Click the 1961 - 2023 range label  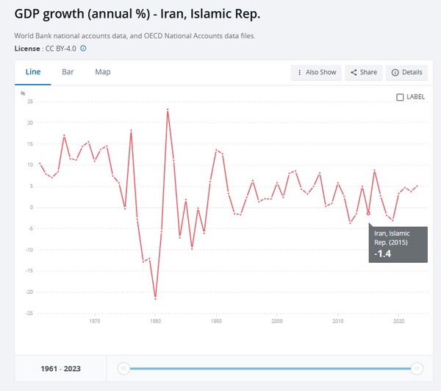tap(60, 369)
